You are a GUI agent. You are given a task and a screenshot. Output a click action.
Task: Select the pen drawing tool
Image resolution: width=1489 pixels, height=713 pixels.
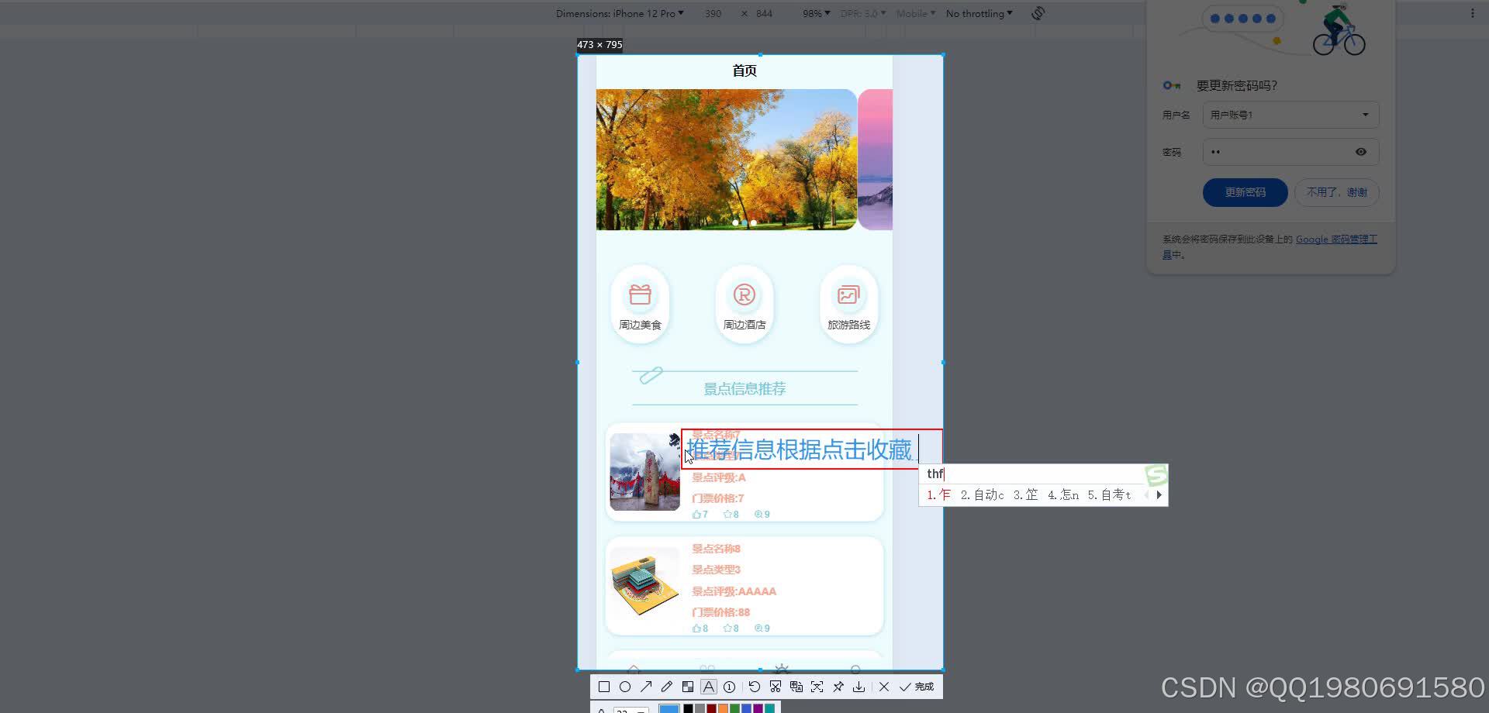tap(667, 687)
